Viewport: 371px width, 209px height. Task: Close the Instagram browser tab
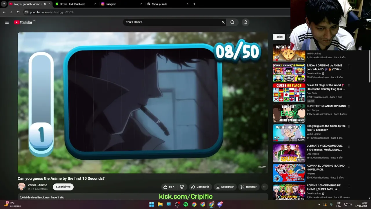pos(141,4)
